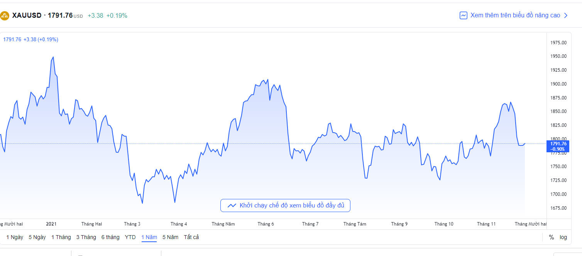Viewport: 582px width, 256px height.
Task: Select the YTD time range
Action: 130,237
